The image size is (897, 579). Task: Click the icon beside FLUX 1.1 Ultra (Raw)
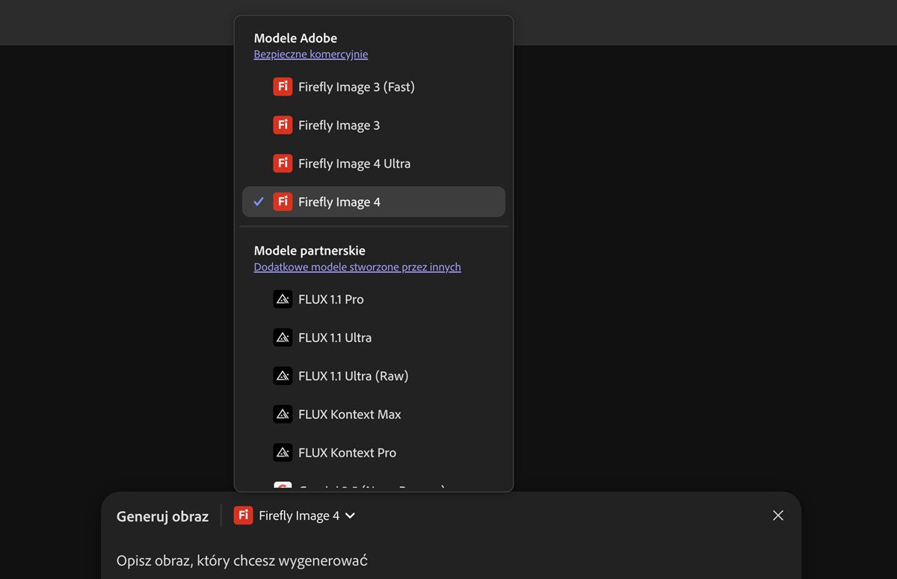pyautogui.click(x=283, y=376)
